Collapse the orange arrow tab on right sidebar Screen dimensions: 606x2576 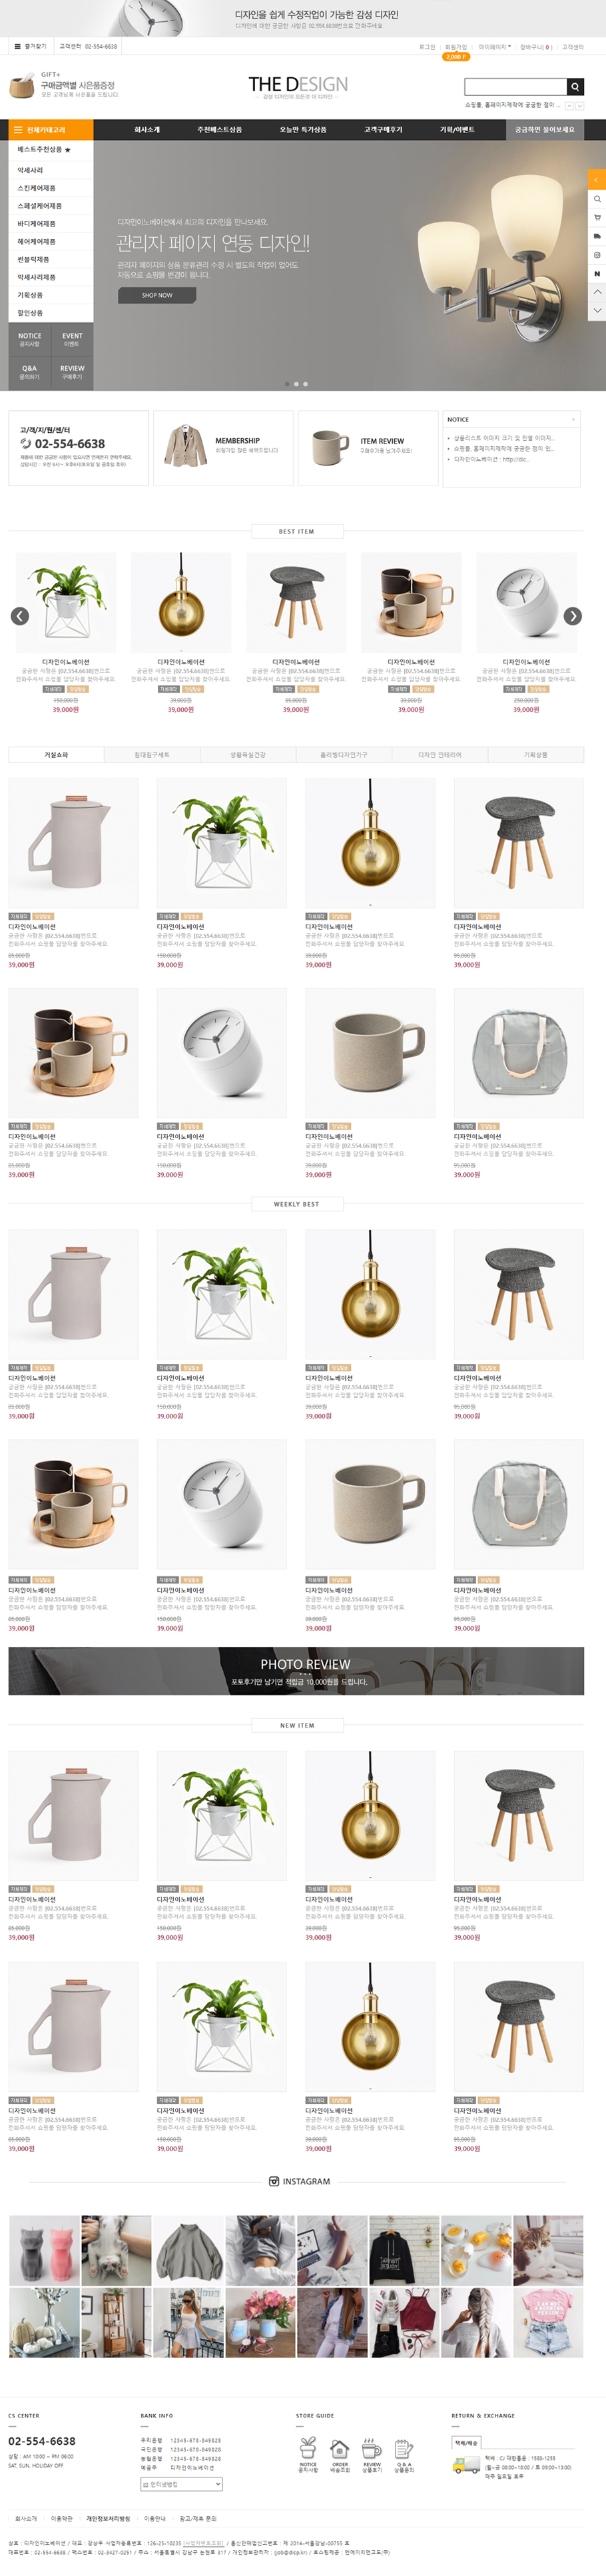pos(597,180)
